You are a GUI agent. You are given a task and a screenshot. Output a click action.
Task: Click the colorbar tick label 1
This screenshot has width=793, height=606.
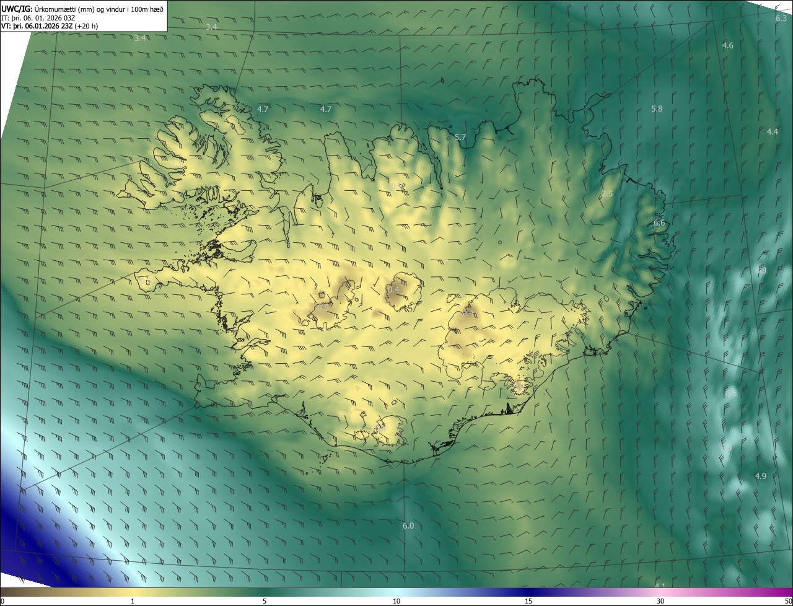133,601
